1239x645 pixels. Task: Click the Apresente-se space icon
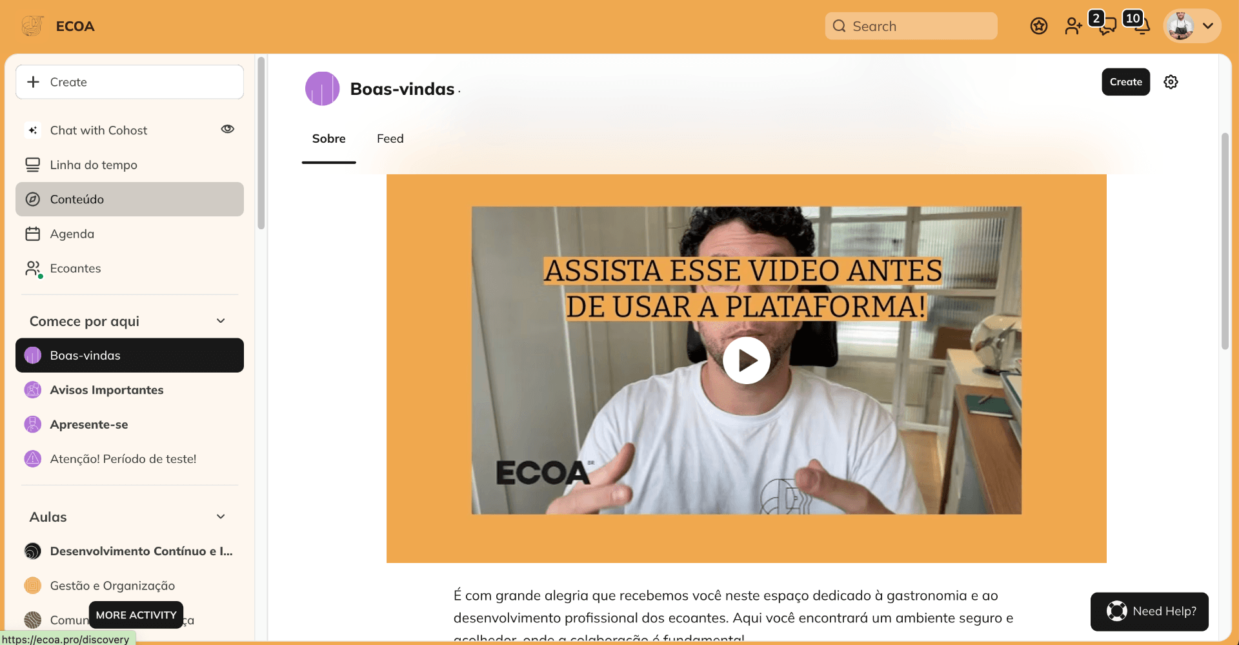pyautogui.click(x=33, y=424)
